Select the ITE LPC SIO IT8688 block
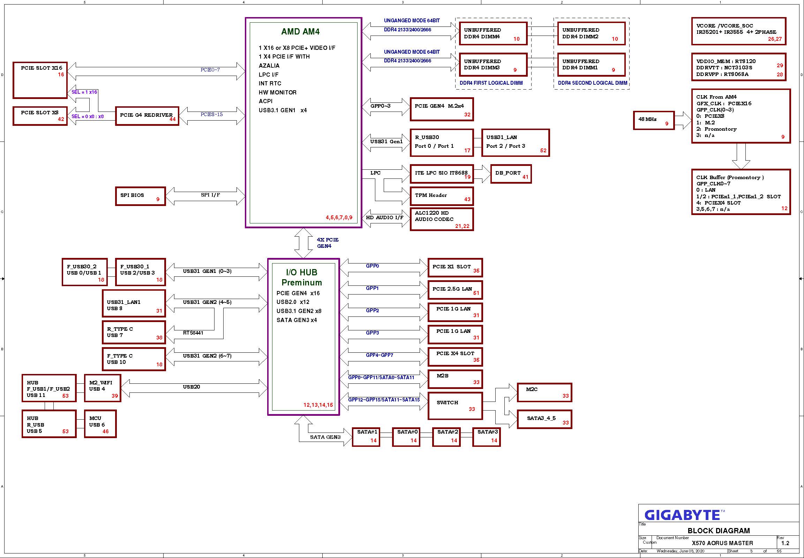 [x=441, y=174]
